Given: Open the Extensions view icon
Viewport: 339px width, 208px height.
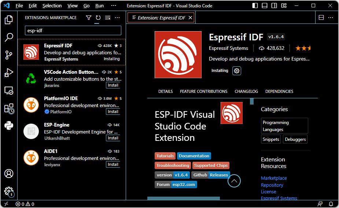Looking at the screenshot, I should [9, 108].
